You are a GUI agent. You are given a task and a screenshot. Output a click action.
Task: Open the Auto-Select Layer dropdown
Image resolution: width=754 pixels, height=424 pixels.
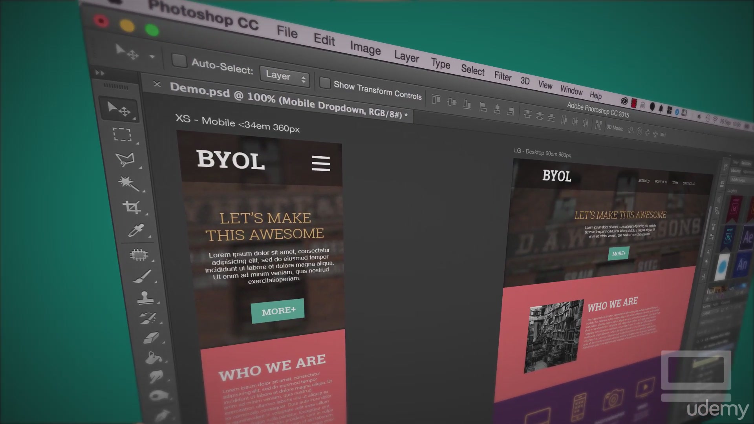tap(284, 76)
